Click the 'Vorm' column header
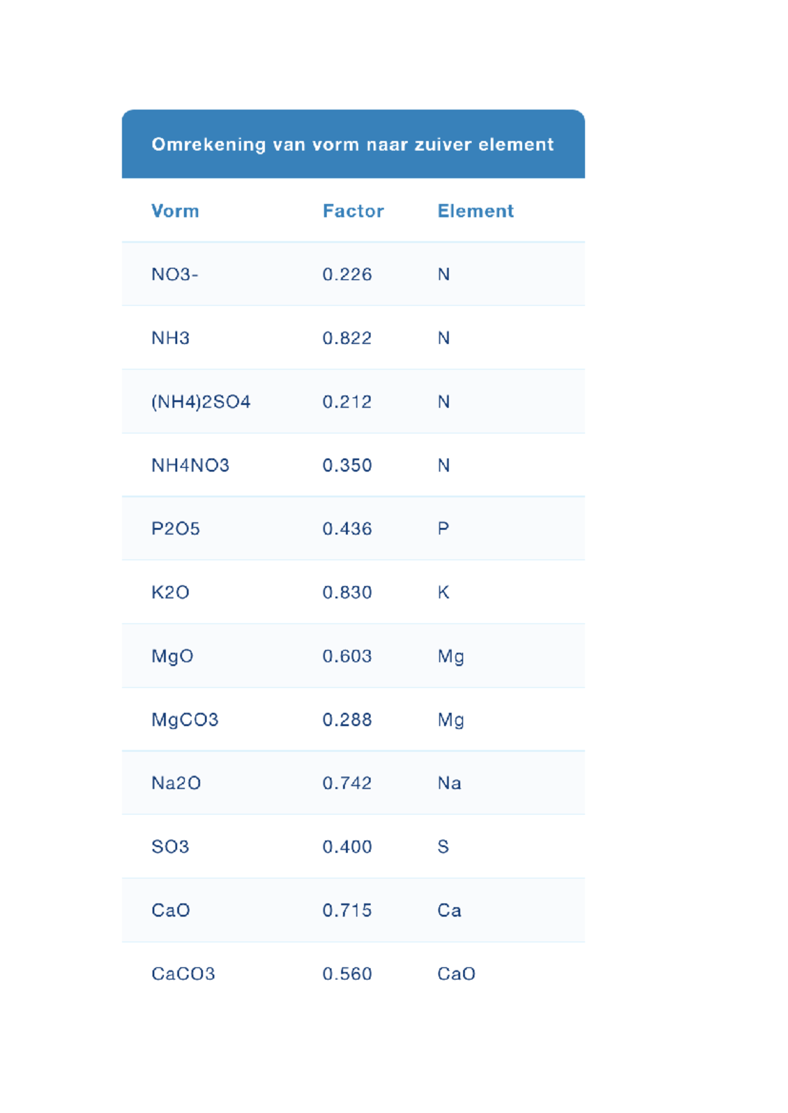This screenshot has height=1113, width=788. tap(175, 211)
